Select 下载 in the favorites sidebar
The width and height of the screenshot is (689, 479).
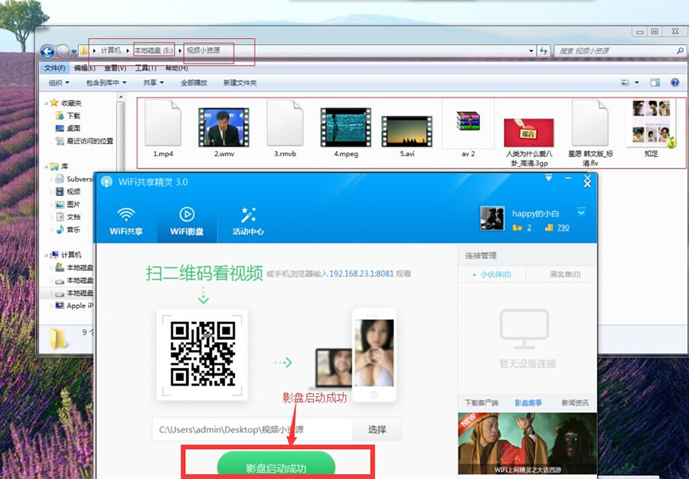68,116
